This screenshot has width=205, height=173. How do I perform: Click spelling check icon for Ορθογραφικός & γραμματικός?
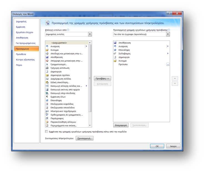(x=47, y=115)
